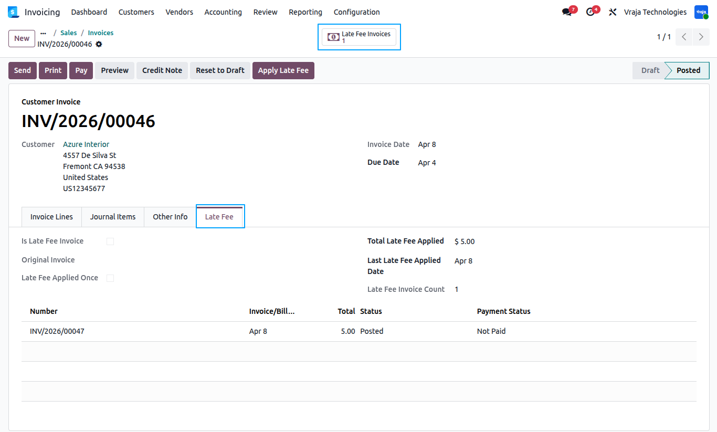
Task: Go to the next record arrow
Action: coord(701,37)
